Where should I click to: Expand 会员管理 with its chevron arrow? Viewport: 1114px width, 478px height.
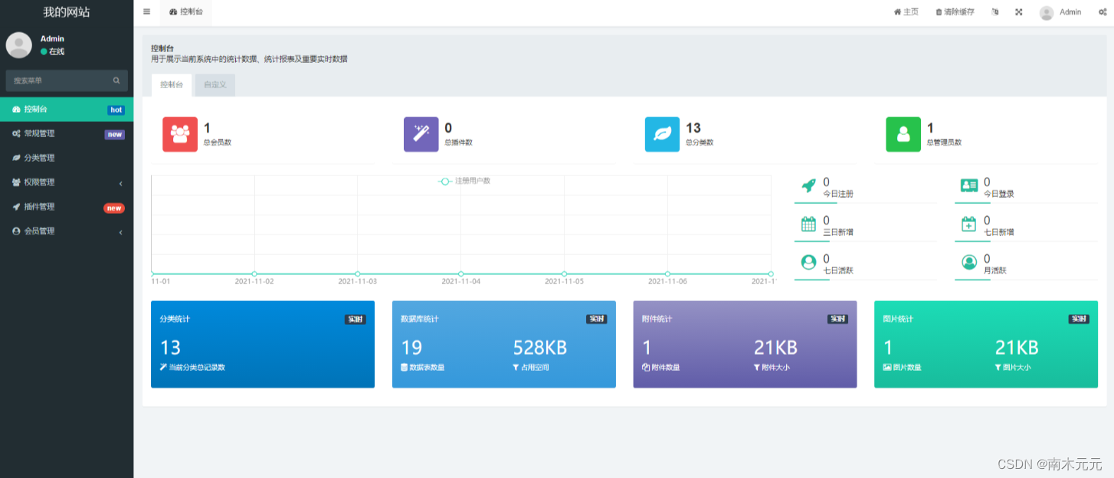[121, 232]
